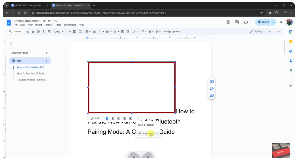The height and width of the screenshot is (158, 295).
Task: Show all comments panel
Action: 237,22
